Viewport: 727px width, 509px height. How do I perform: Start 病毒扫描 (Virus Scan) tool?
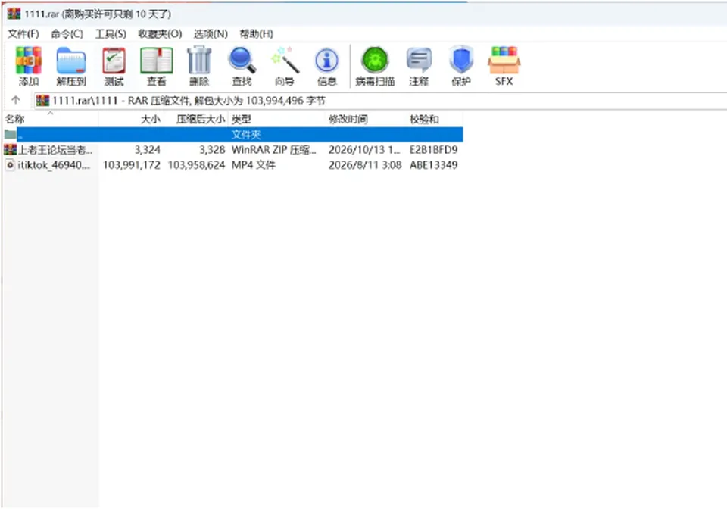click(x=375, y=67)
